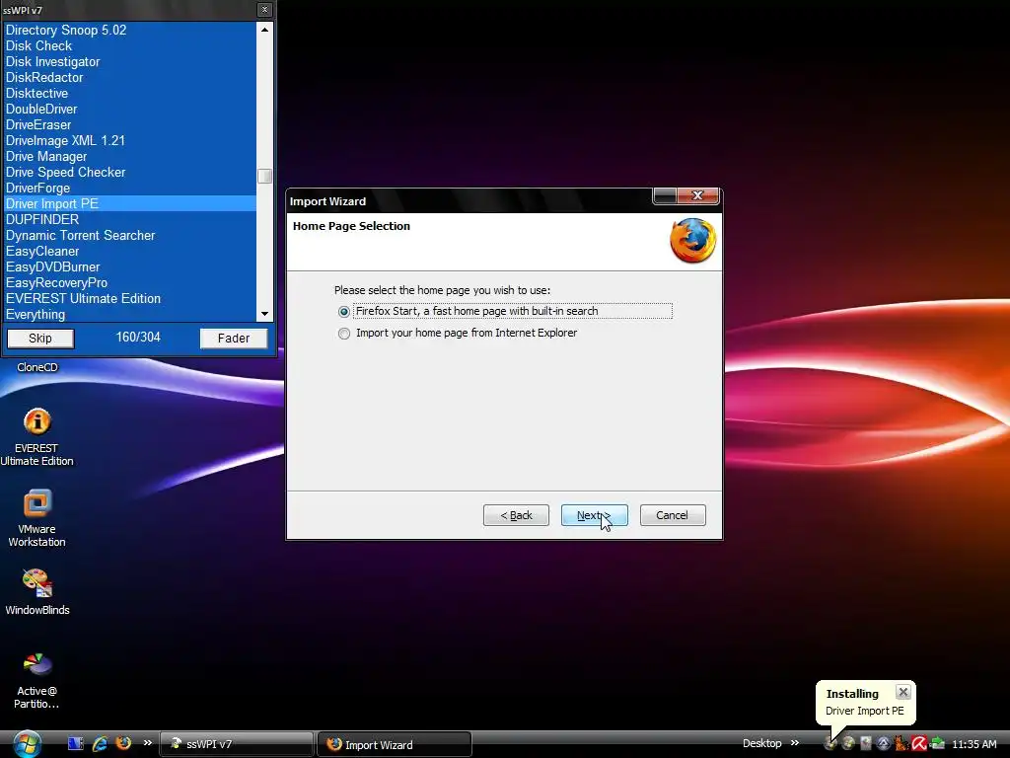Open EVEREST Ultimate Edition desktop icon
This screenshot has width=1010, height=758.
click(36, 436)
